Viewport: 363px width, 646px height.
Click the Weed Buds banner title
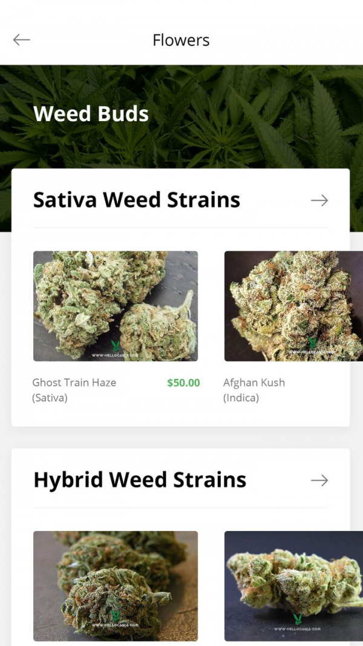[91, 114]
